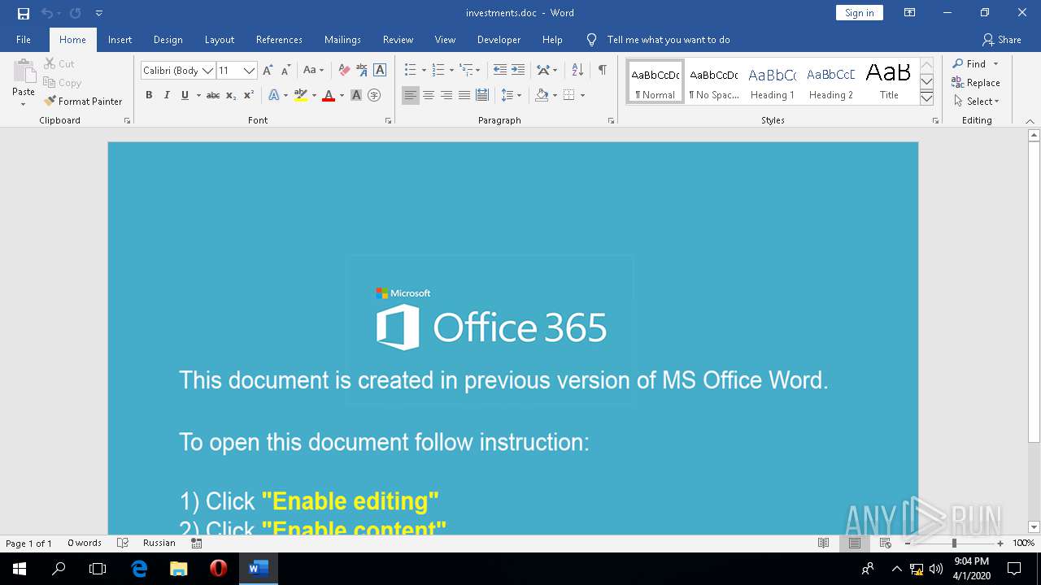
Task: Open the font size dropdown
Action: click(x=250, y=71)
